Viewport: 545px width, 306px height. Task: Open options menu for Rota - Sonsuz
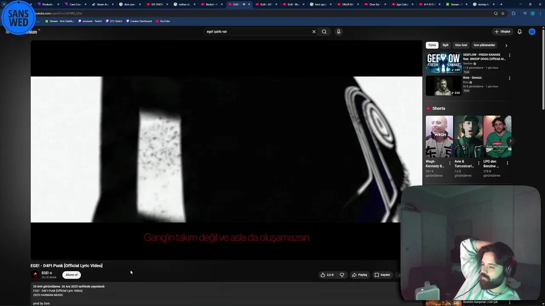coord(509,78)
